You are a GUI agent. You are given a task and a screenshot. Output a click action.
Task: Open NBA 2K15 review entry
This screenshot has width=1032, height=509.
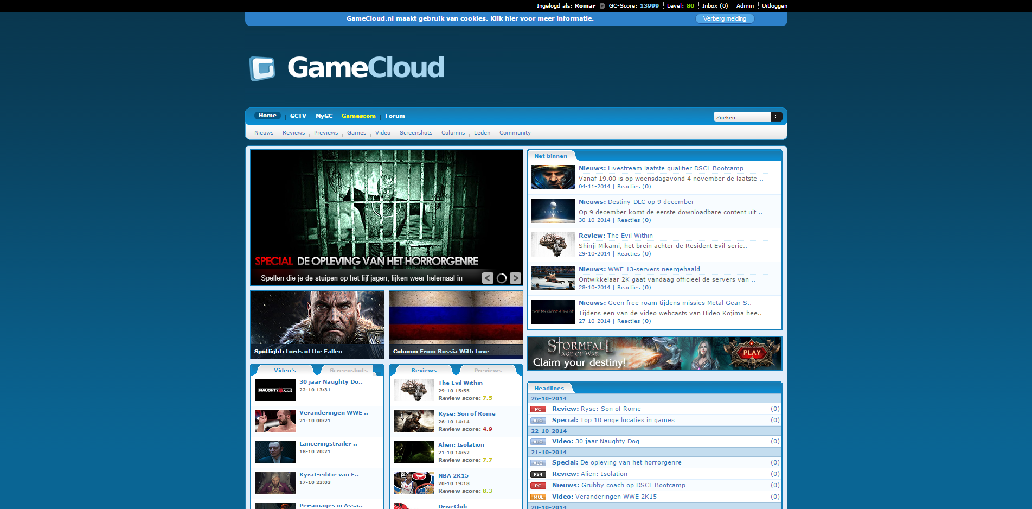pos(453,476)
